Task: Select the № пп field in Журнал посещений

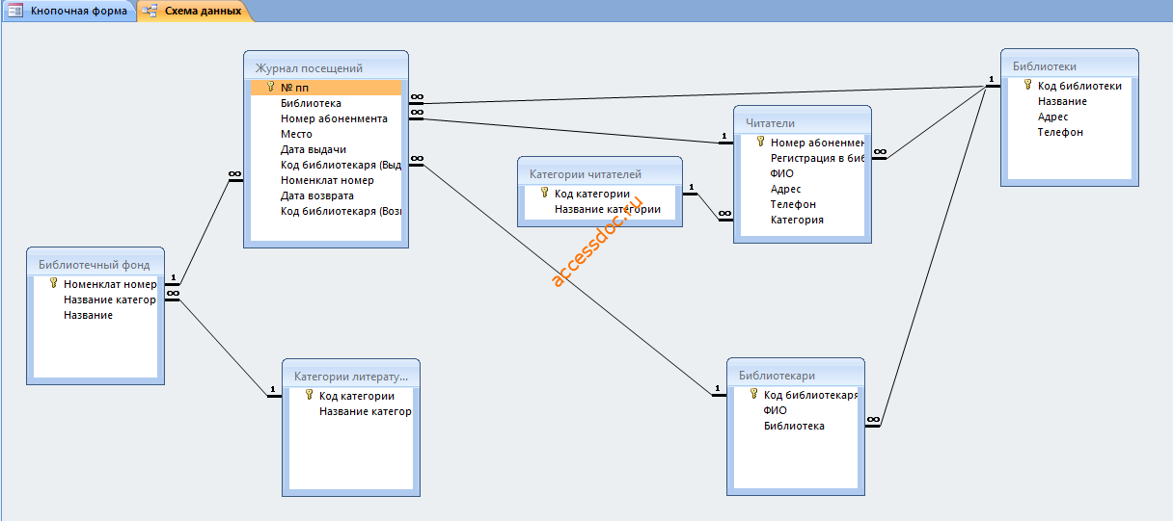Action: tap(325, 88)
